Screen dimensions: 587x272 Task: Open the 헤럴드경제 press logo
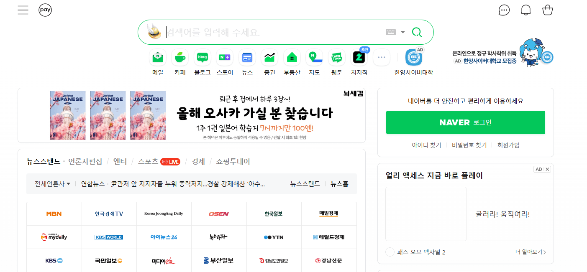click(329, 237)
